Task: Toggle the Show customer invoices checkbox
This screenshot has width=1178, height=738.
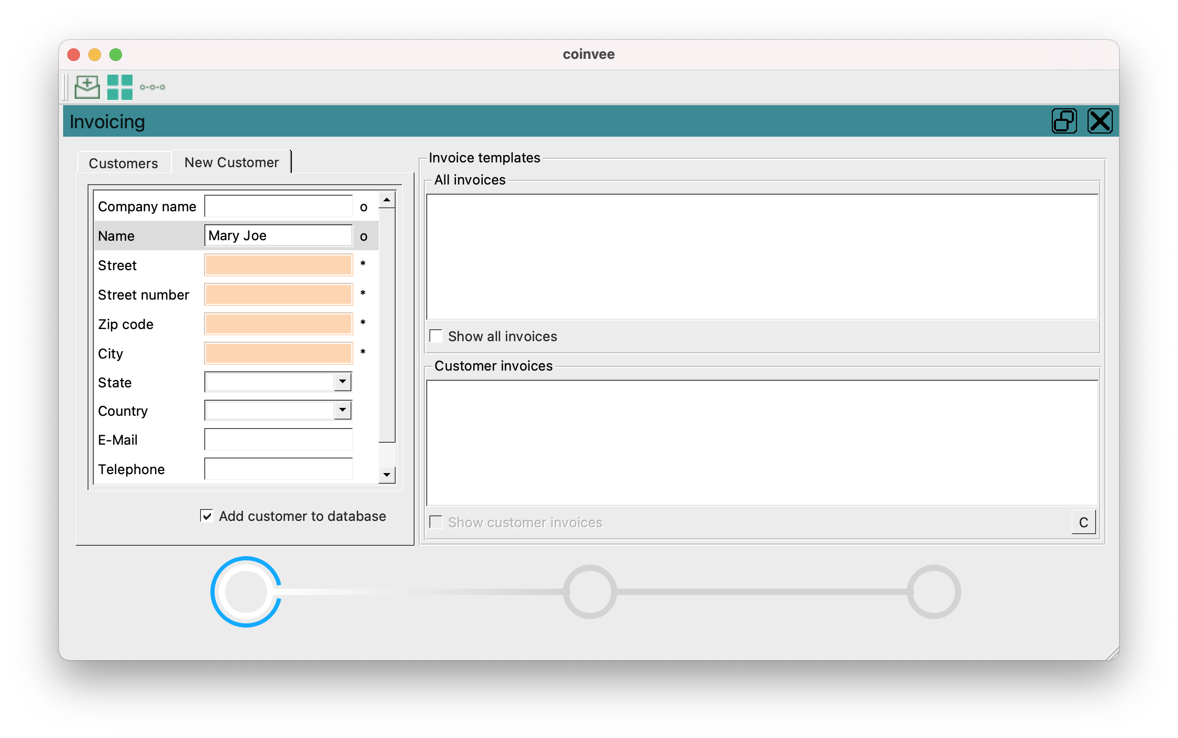Action: (436, 522)
